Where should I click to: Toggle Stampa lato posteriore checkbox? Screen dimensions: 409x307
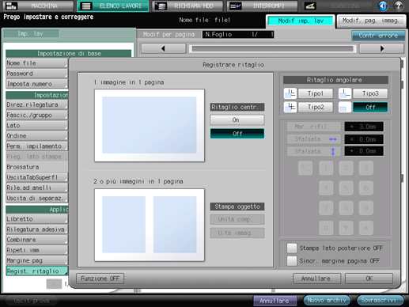[292, 248]
